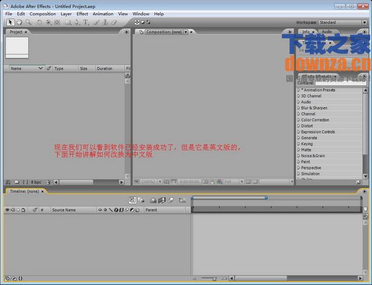The image size is (372, 285).
Task: Delete selected project items with trash icon
Action: [x=48, y=182]
